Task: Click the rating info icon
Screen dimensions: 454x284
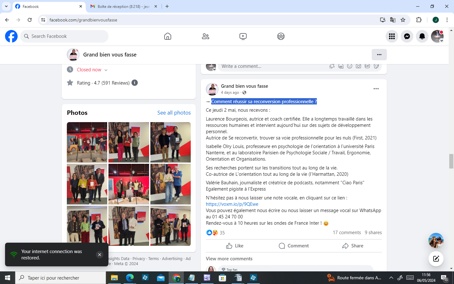Action: coord(135,83)
